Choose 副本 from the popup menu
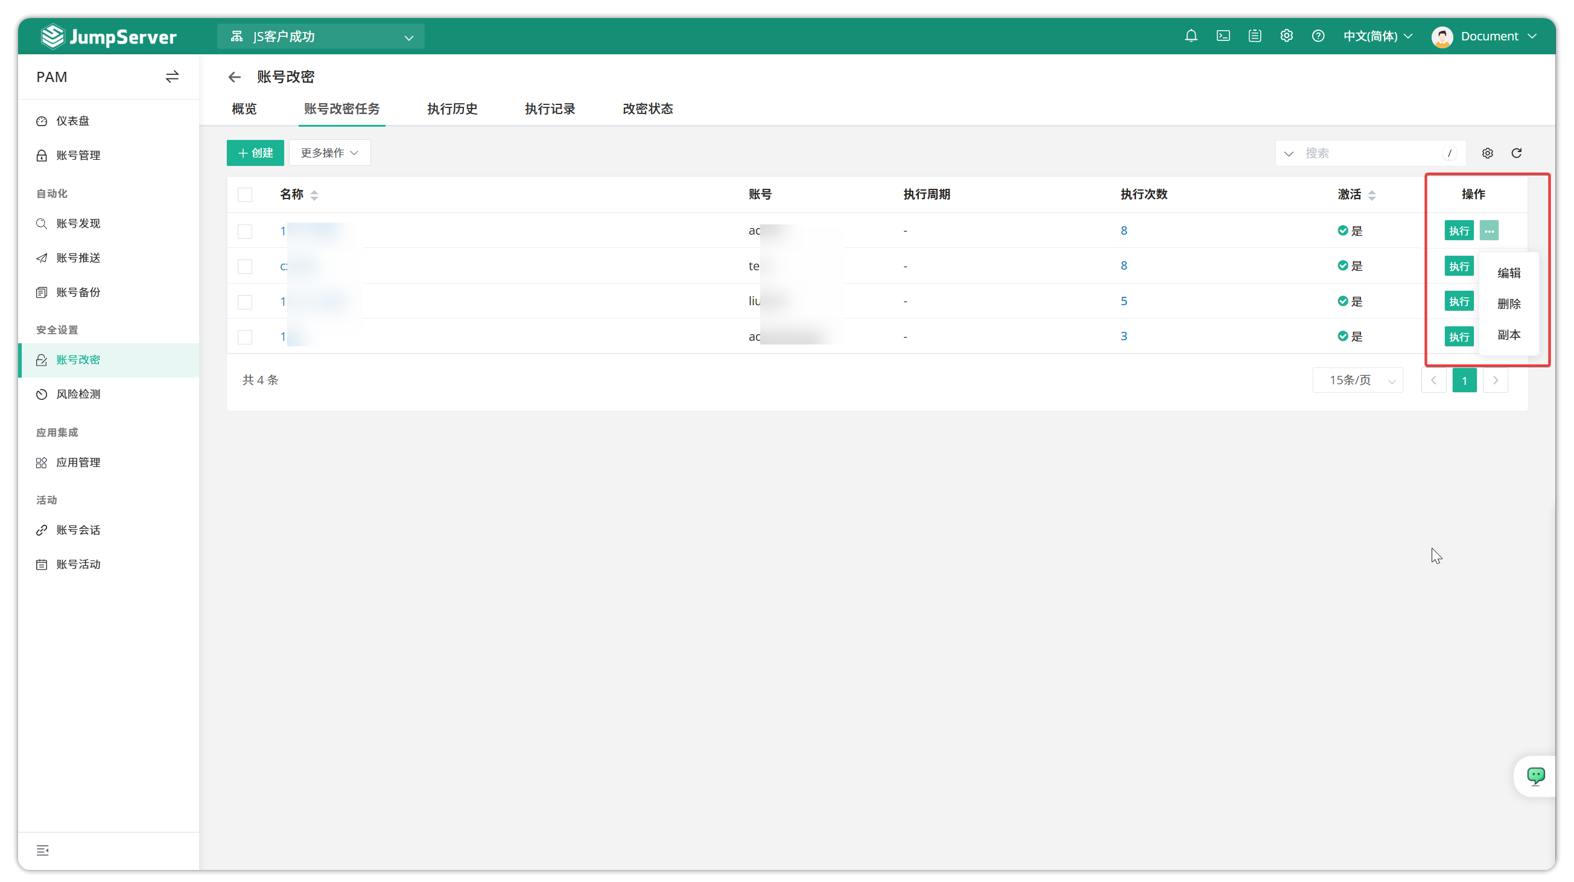 click(x=1509, y=335)
